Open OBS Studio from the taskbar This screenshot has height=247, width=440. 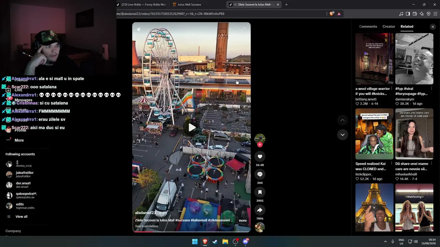(235, 242)
